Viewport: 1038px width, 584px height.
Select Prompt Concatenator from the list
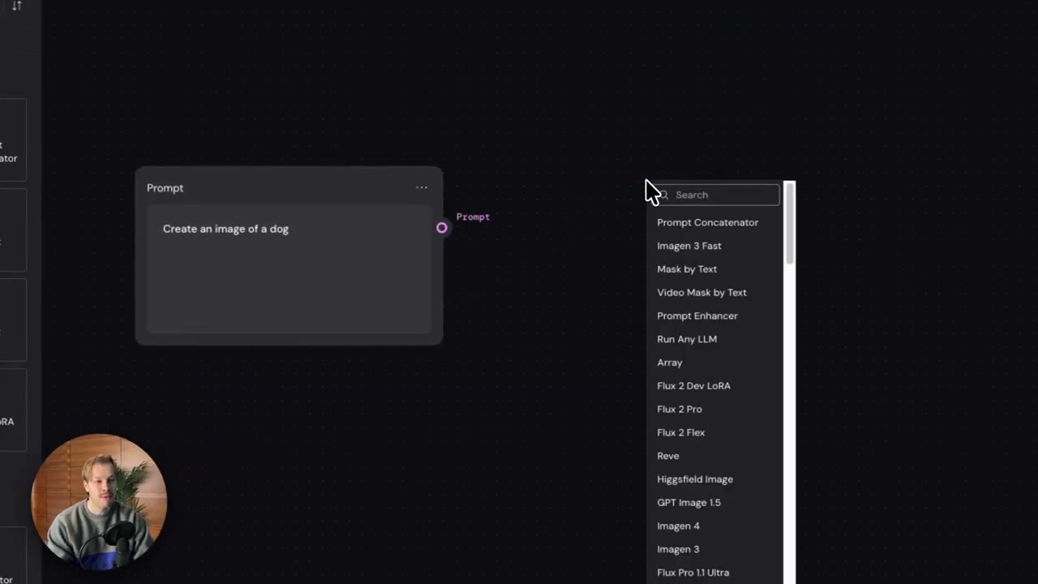pyautogui.click(x=707, y=222)
